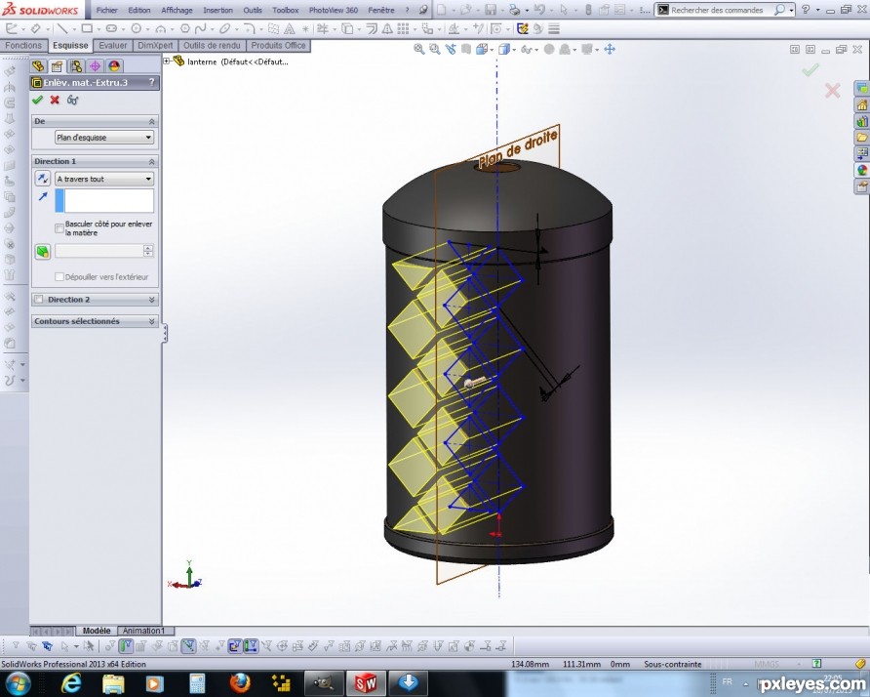
Task: Open the A travers tout end condition dropdown
Action: [x=104, y=179]
